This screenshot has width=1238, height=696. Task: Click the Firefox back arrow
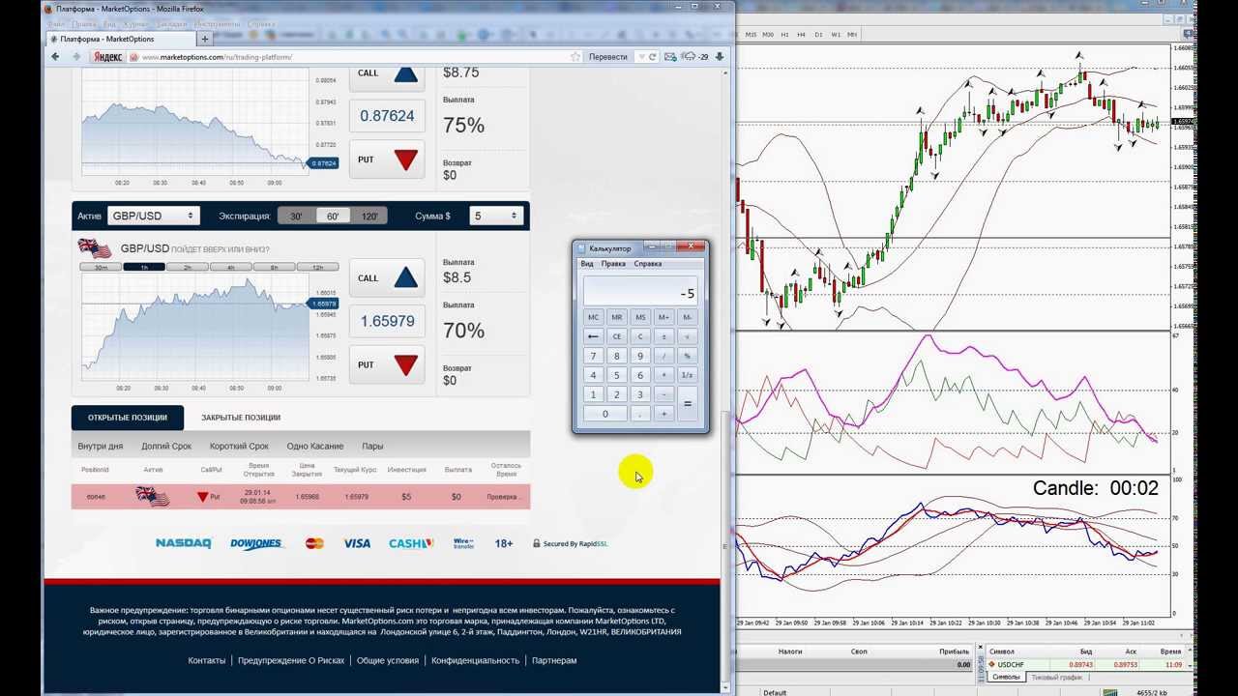tap(55, 57)
